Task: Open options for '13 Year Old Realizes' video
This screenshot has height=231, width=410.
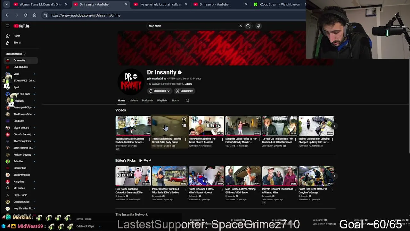Action: (295, 140)
